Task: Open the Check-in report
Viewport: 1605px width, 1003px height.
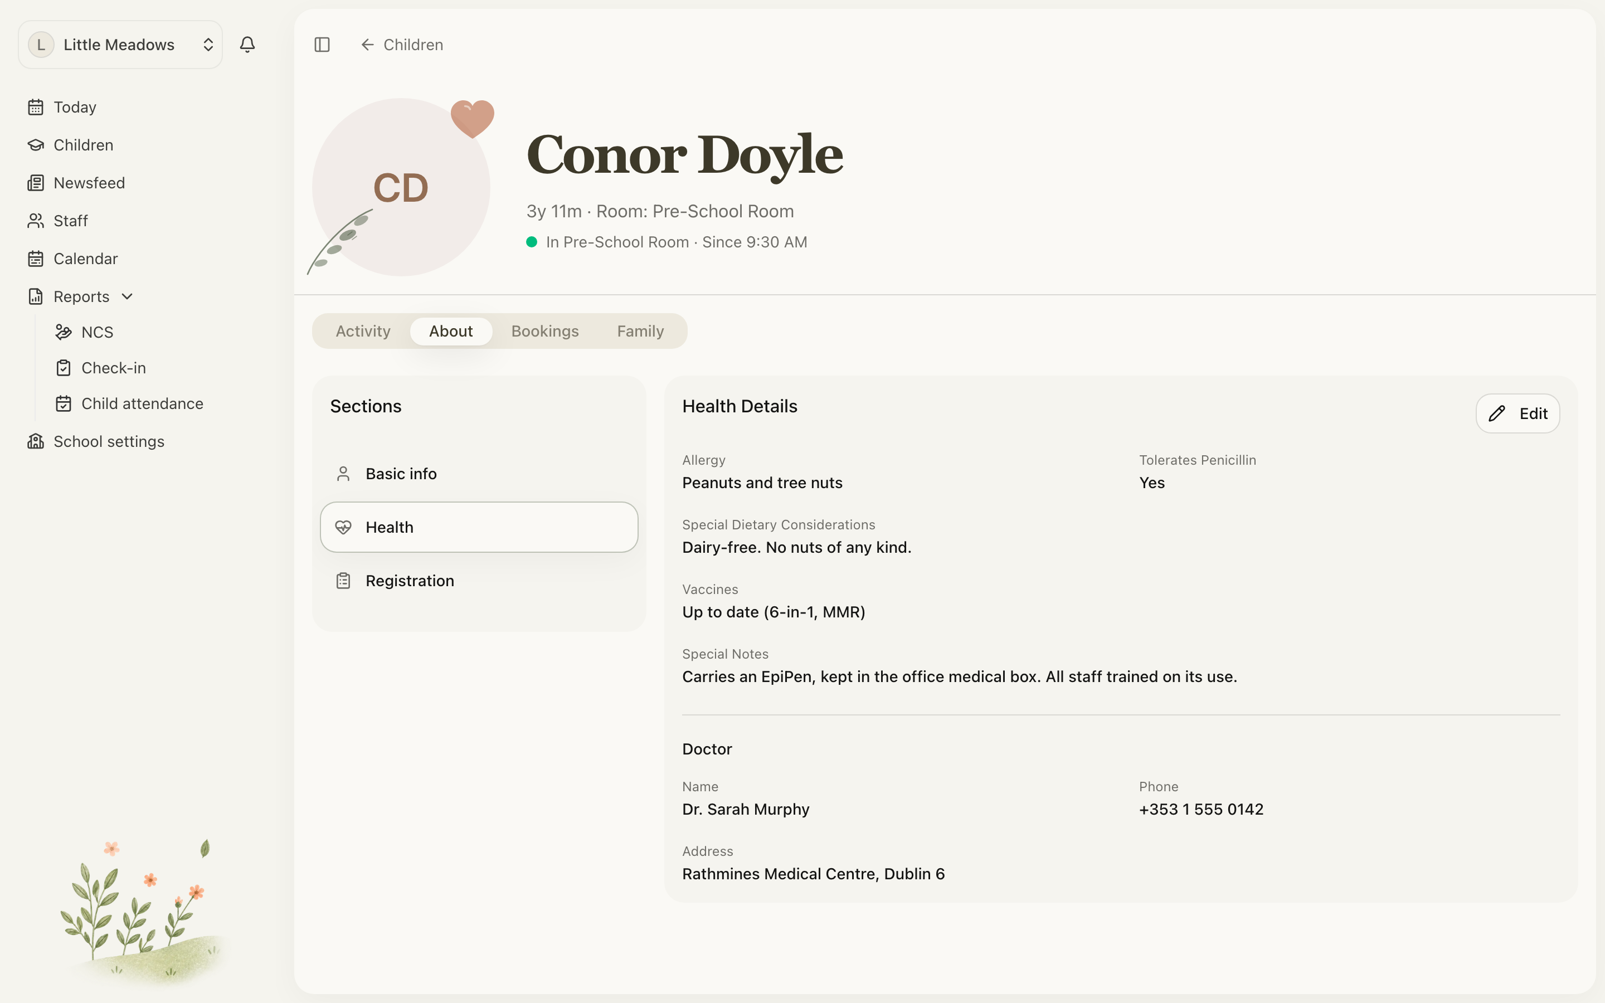Action: tap(114, 368)
